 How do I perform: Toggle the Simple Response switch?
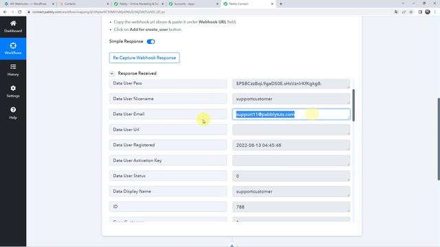pos(151,42)
